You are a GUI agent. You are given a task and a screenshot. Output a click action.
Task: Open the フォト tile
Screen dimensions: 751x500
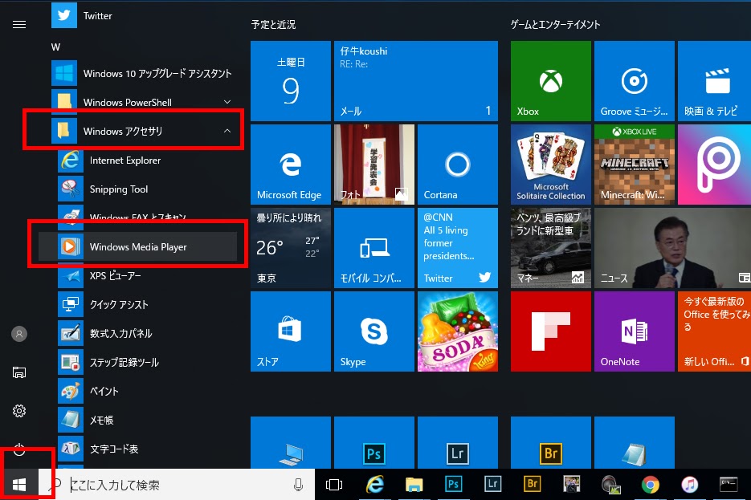(x=374, y=165)
